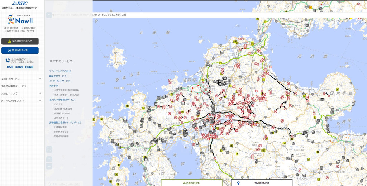Click the map zoom-out minus button
Image resolution: width=367 pixels, height=186 pixels.
49,166
